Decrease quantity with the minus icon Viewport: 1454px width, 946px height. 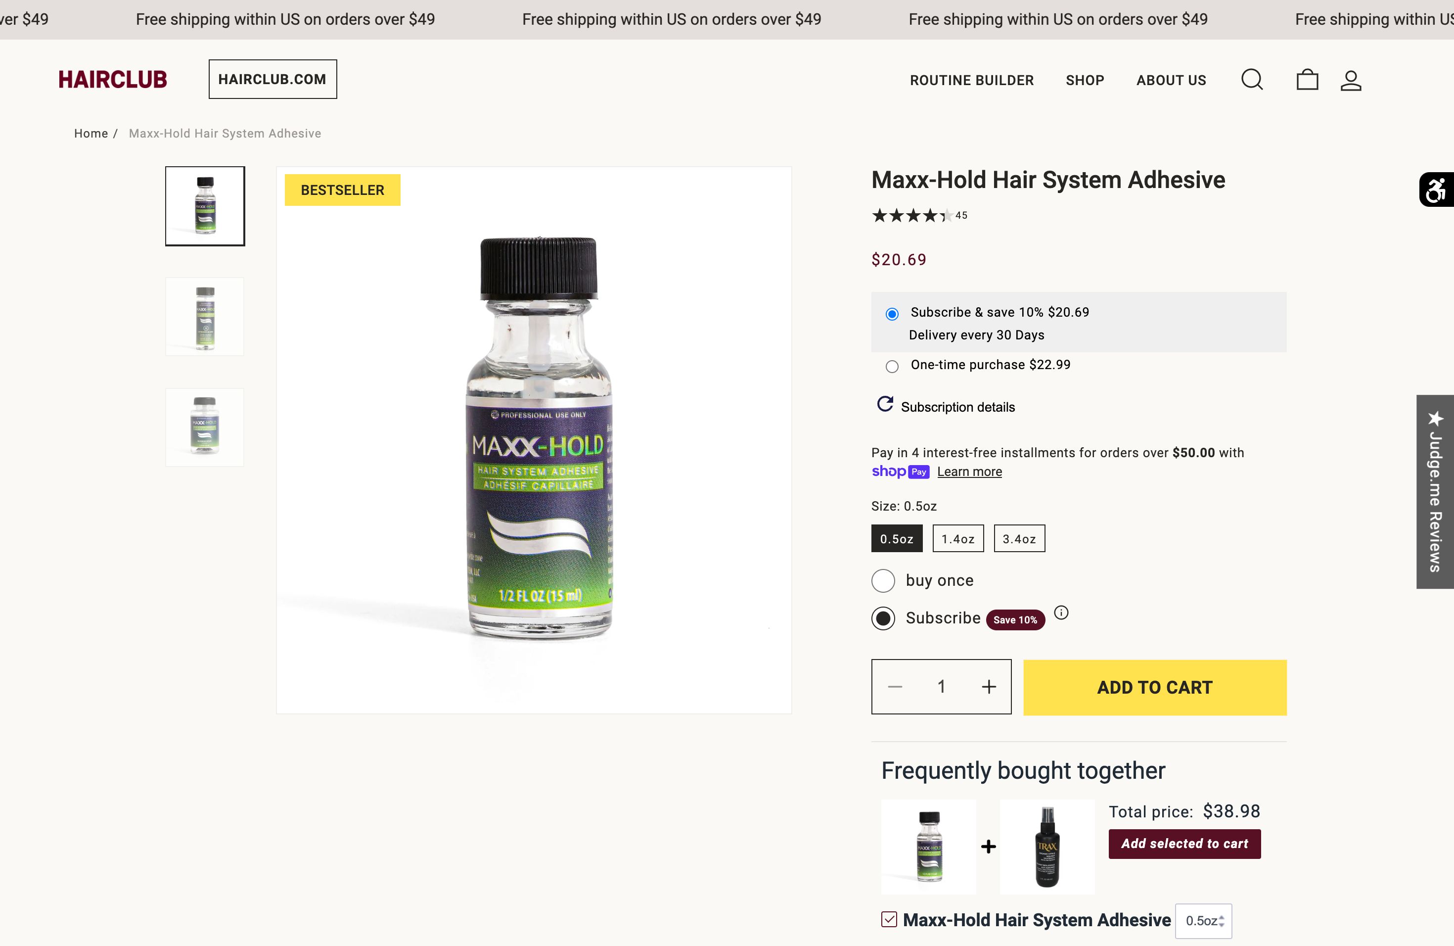[x=895, y=687]
